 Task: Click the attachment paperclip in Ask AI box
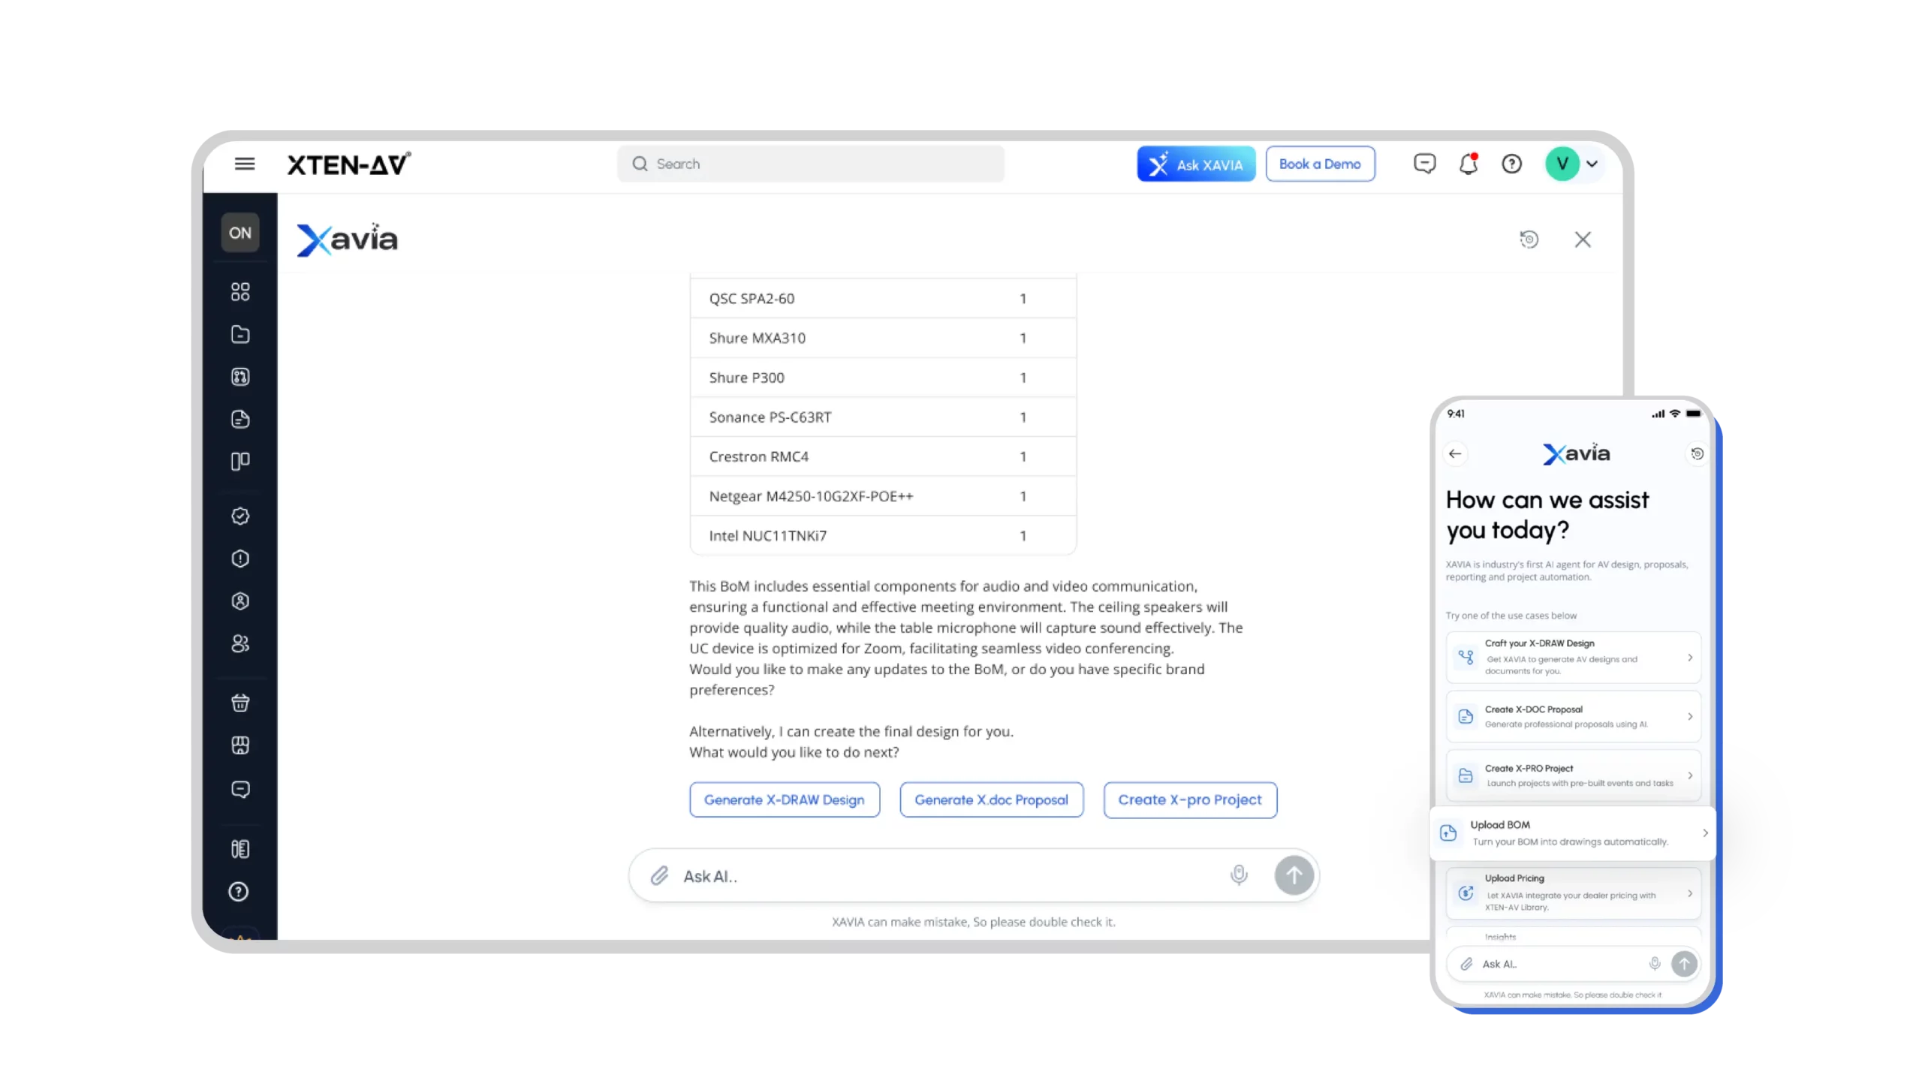coord(658,876)
